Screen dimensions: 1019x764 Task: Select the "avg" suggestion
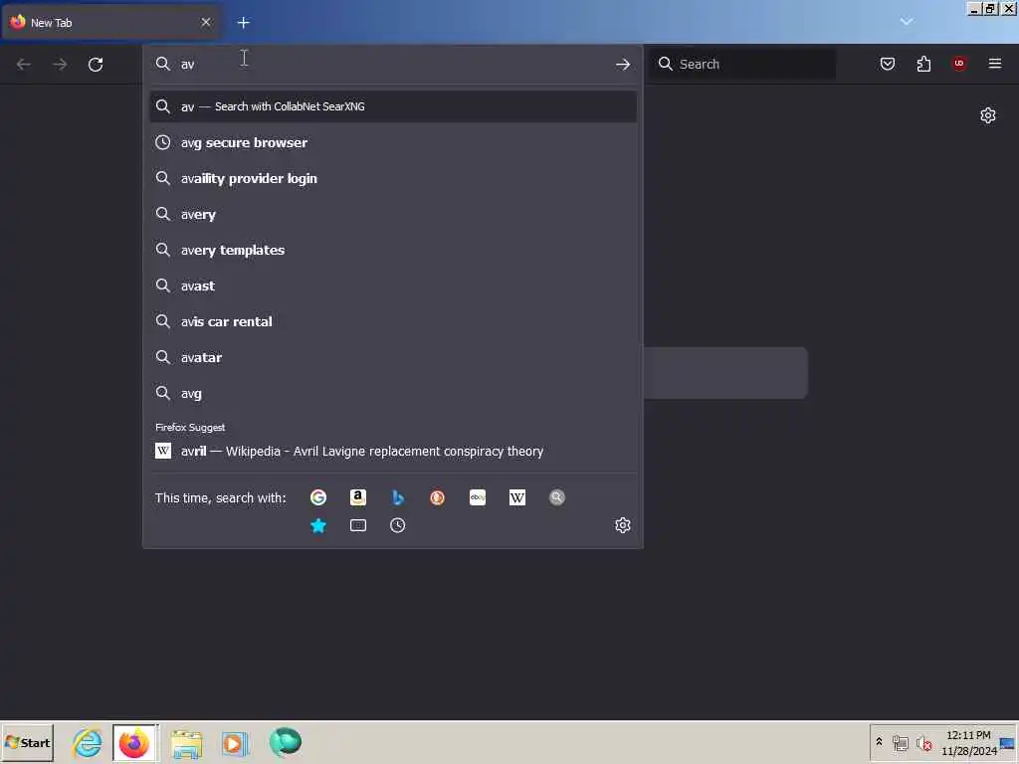pos(392,393)
